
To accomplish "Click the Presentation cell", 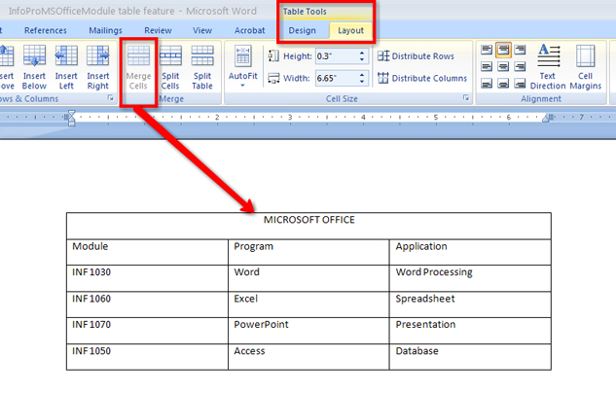I will (x=470, y=331).
